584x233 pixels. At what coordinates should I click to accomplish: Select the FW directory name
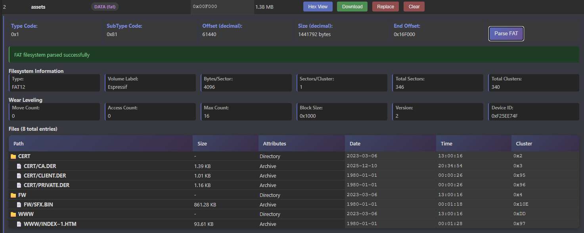tap(22, 195)
